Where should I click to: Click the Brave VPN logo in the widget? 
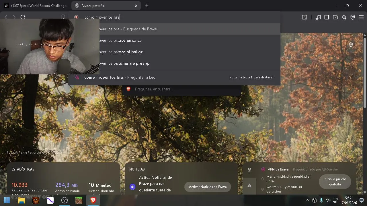click(263, 169)
